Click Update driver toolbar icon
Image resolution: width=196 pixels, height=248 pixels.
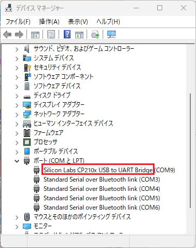click(x=95, y=34)
